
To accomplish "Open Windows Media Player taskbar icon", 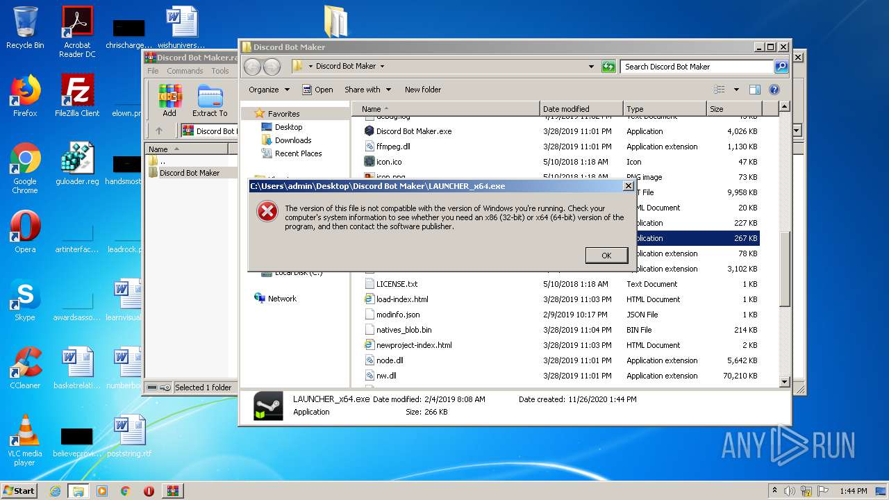I will coord(102,491).
